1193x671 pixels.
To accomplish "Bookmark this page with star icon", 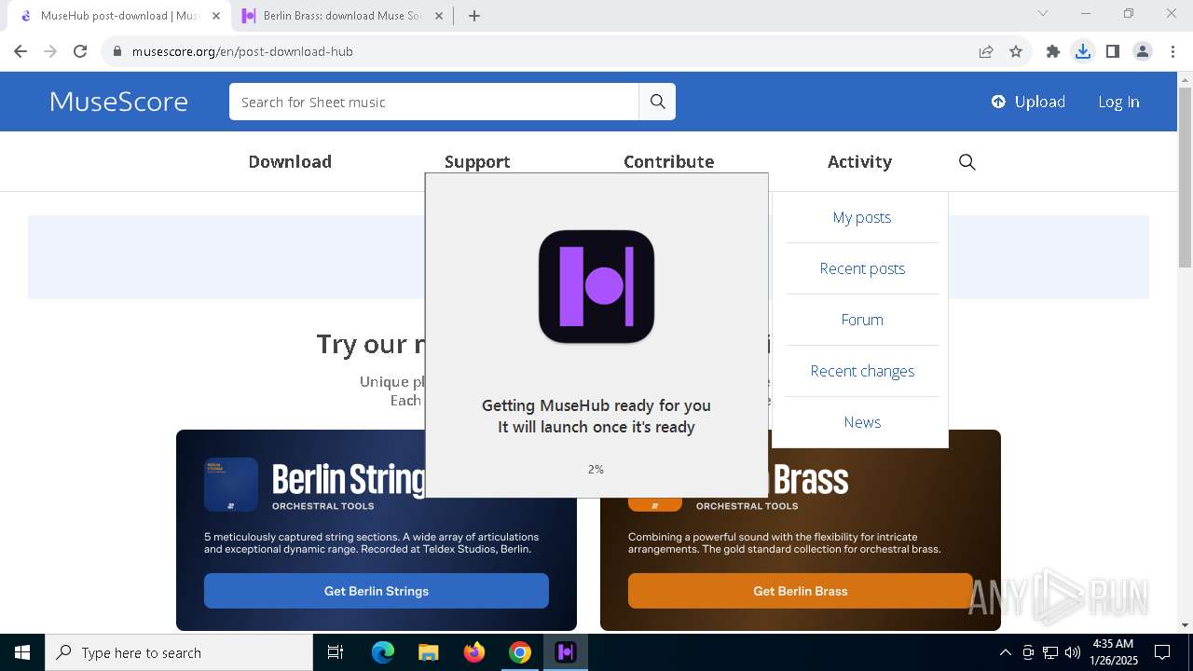I will [x=1016, y=51].
